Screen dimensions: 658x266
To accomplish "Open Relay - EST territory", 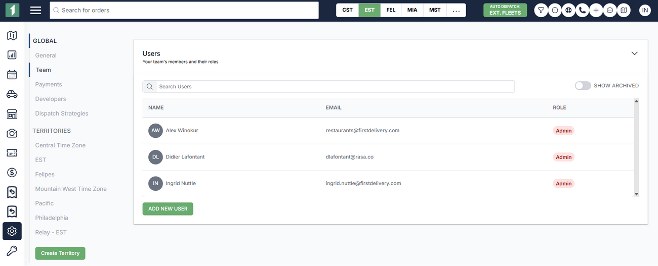I will coord(51,233).
